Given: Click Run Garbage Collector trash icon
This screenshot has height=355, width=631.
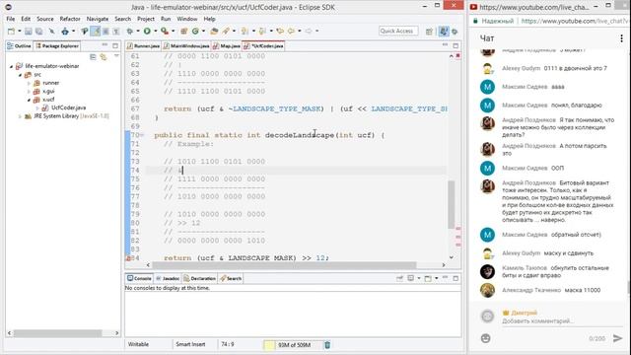Looking at the screenshot, I should tap(327, 344).
